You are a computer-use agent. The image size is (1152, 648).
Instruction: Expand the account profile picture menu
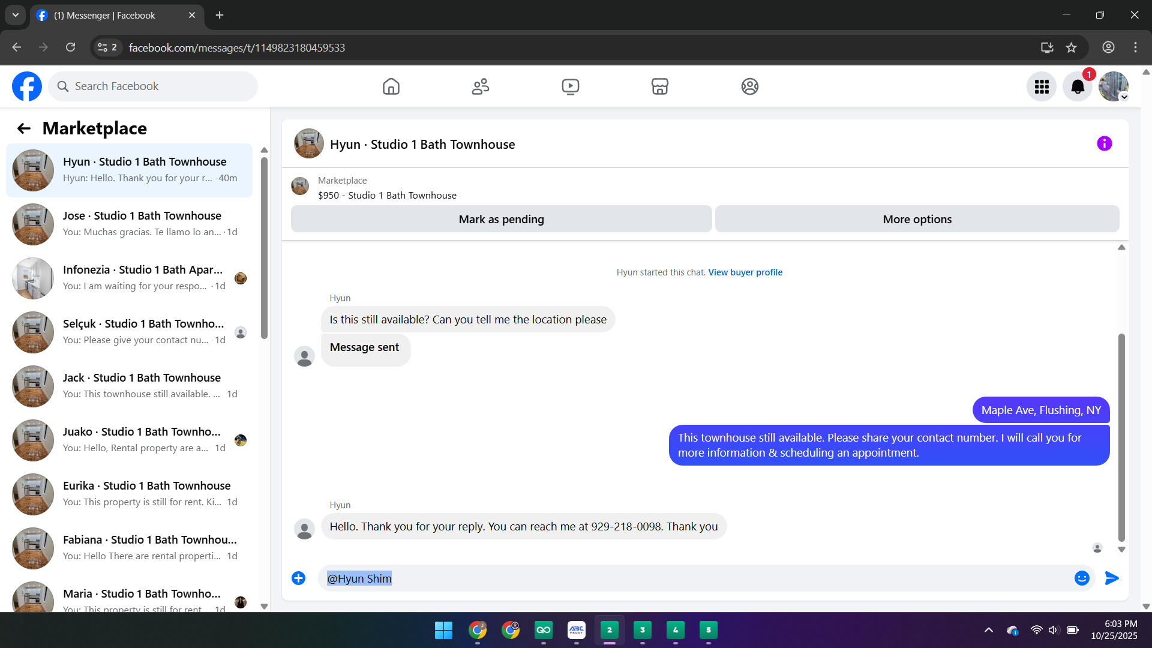[x=1113, y=86]
